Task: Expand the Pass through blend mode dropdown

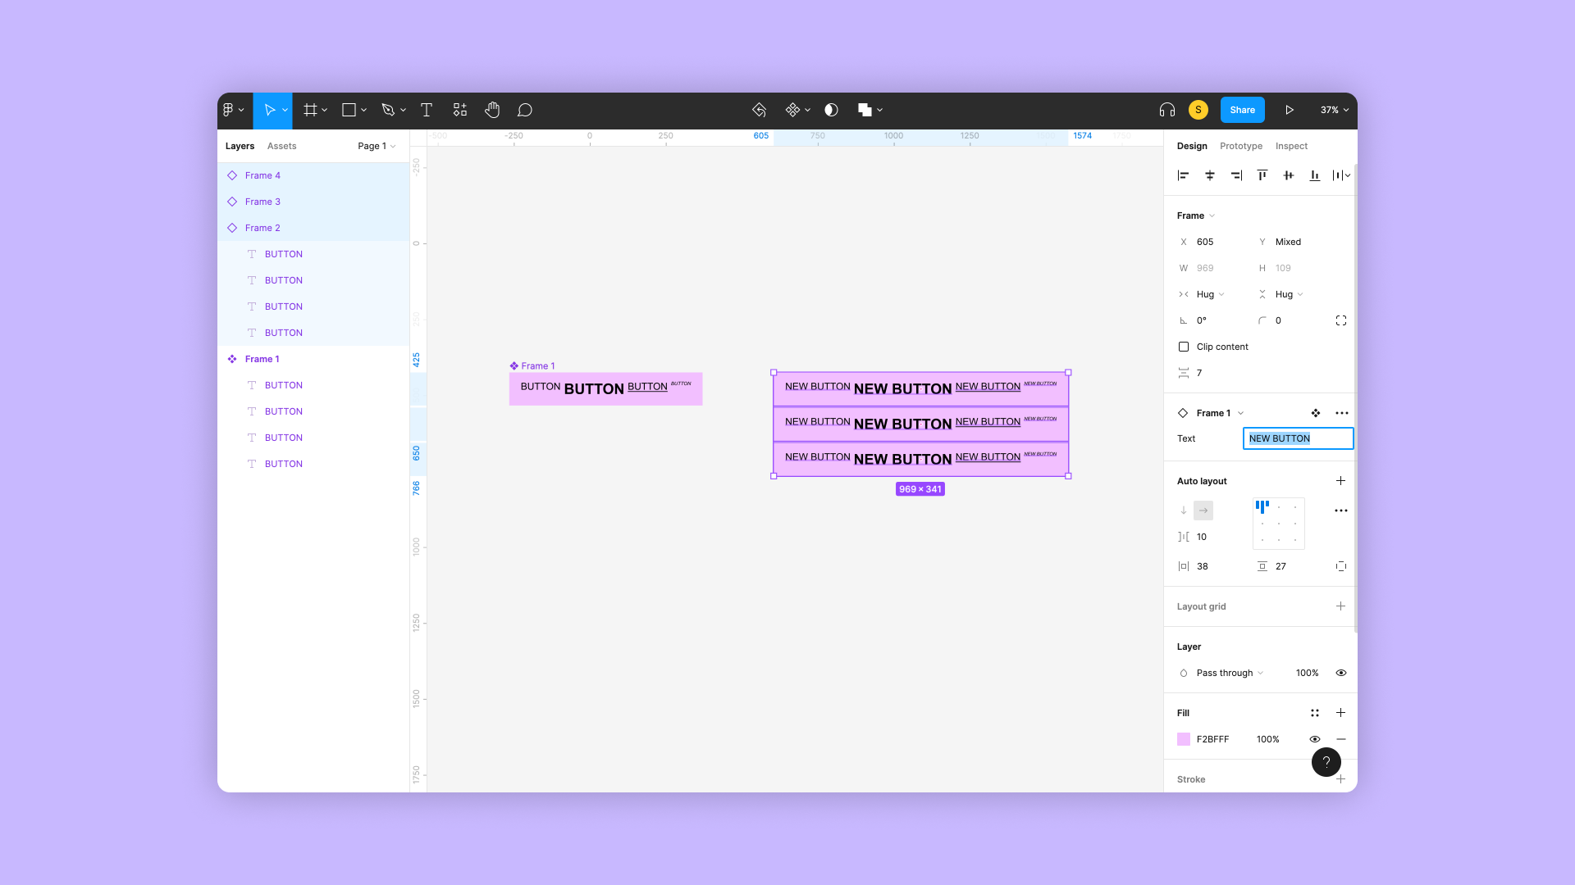Action: coord(1230,673)
